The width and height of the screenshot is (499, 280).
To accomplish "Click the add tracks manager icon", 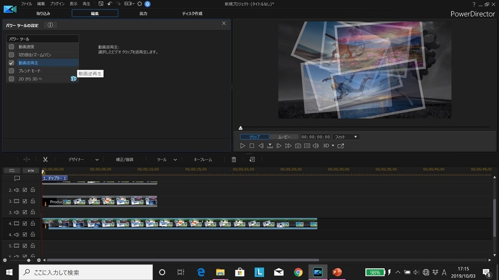I will (x=12, y=170).
